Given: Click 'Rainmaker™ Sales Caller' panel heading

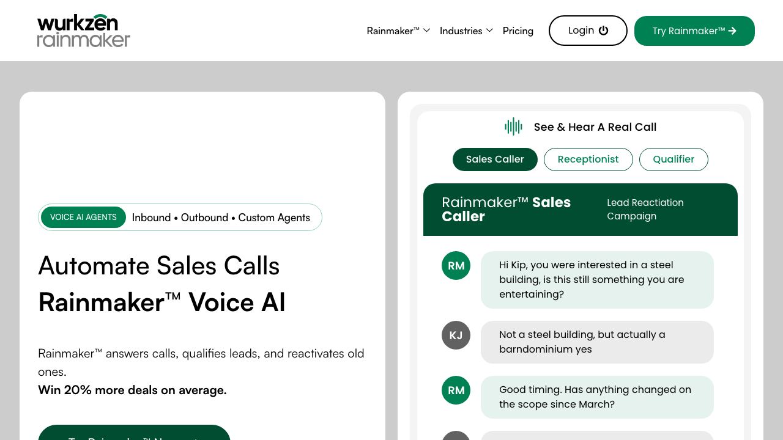Looking at the screenshot, I should click(507, 210).
